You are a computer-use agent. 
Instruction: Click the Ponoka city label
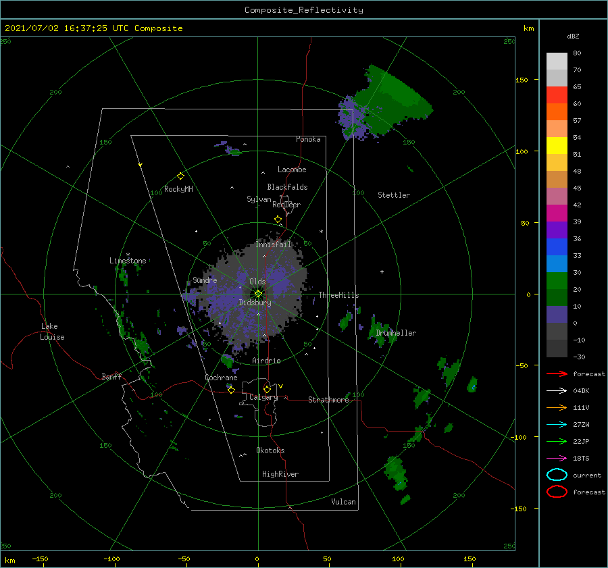coord(308,139)
